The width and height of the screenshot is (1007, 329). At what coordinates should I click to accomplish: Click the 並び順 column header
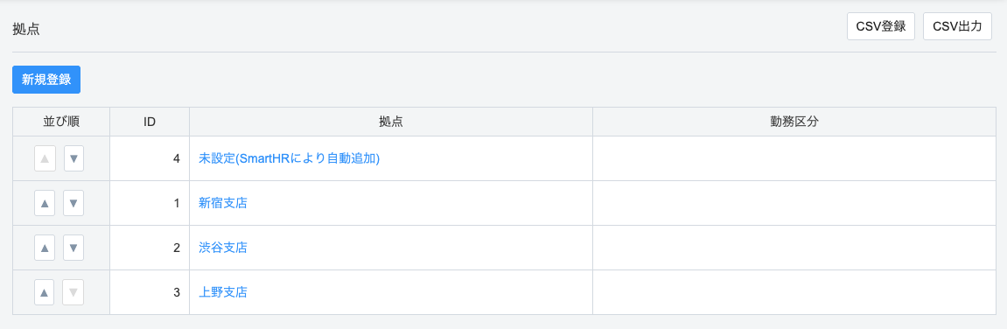pos(61,122)
